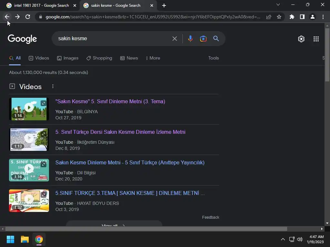The height and width of the screenshot is (247, 330).
Task: Open the Windows Start menu
Action: pyautogui.click(x=10, y=239)
